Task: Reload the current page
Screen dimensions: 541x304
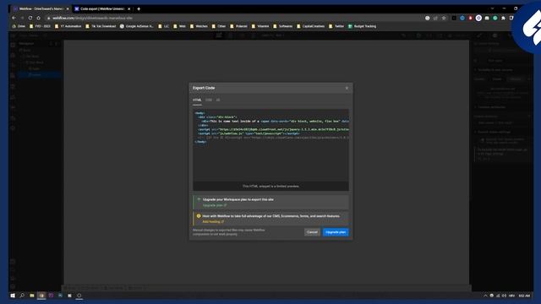Action: pyautogui.click(x=30, y=18)
